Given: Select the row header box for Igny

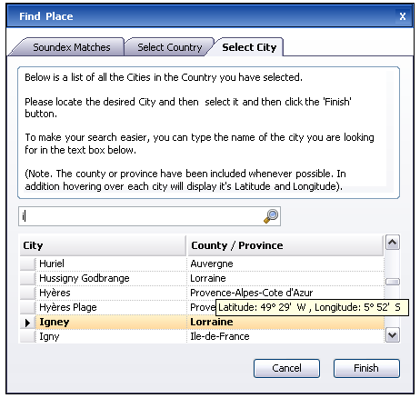Looking at the screenshot, I should [x=27, y=336].
